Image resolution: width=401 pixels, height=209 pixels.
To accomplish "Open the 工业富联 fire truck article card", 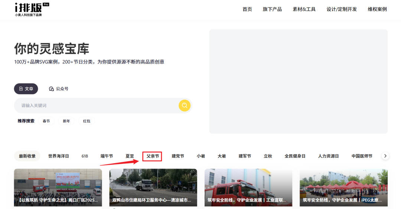I will click(x=248, y=188).
